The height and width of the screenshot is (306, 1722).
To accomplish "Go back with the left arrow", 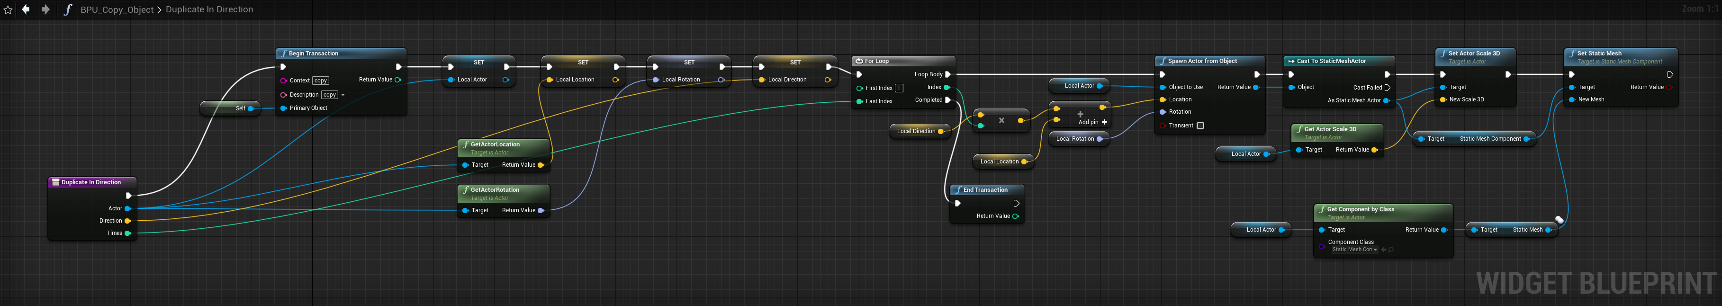I will tap(26, 9).
